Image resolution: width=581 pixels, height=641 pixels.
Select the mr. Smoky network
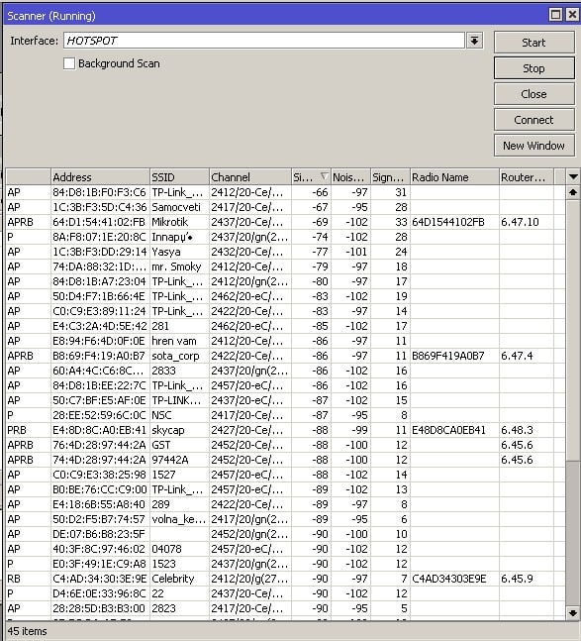point(176,267)
